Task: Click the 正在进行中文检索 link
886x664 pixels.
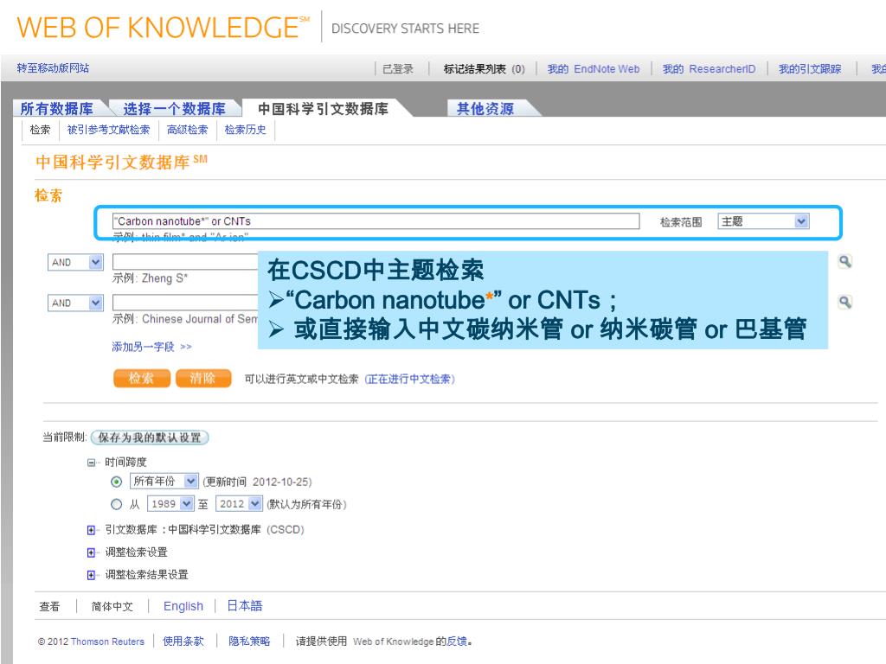Action: 409,379
